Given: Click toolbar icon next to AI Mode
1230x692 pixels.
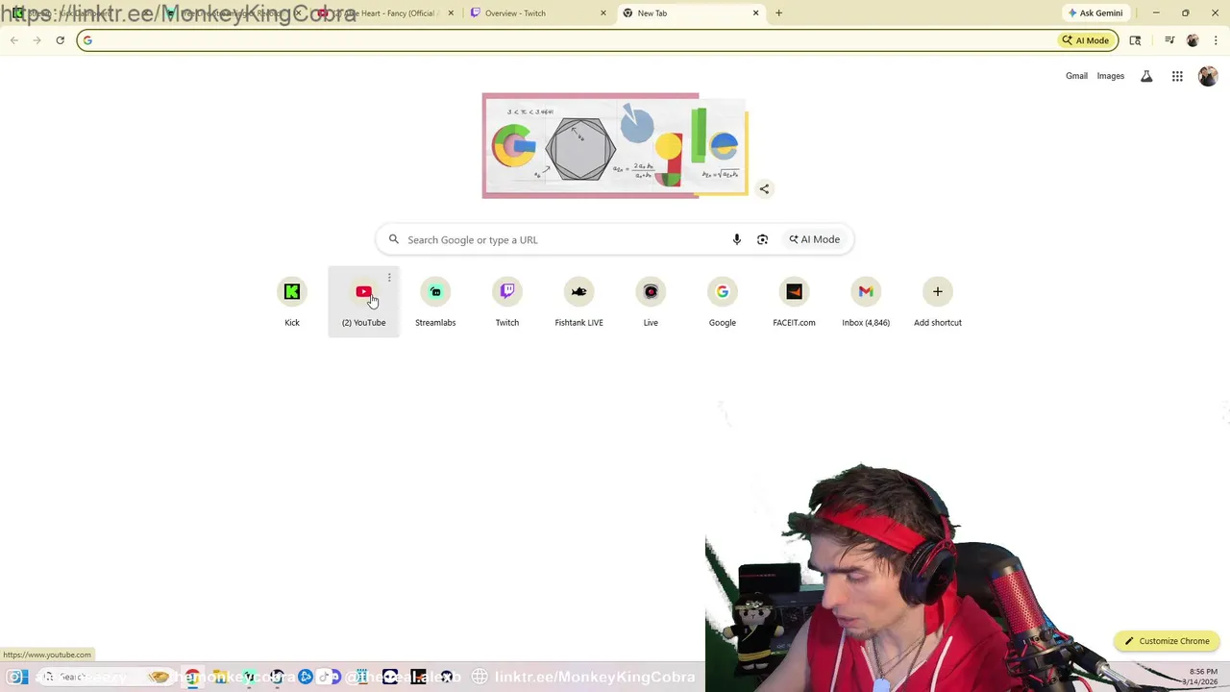Looking at the screenshot, I should 1135,40.
